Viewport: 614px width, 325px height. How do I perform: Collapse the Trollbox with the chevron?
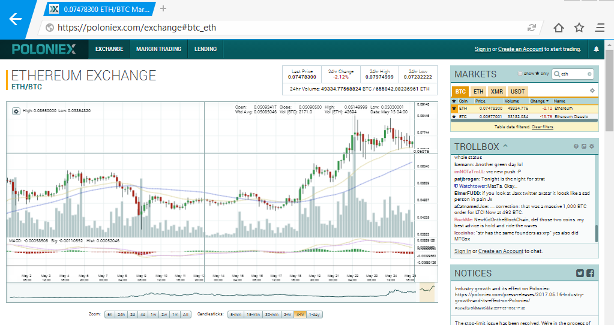[x=505, y=146]
